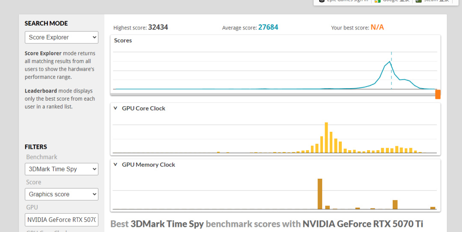The height and width of the screenshot is (232, 462).
Task: Click the average score value 27684
Action: click(x=268, y=27)
